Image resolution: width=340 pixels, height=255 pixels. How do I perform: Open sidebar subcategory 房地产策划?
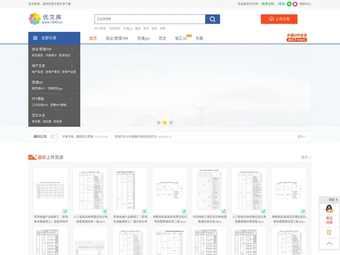point(52,72)
